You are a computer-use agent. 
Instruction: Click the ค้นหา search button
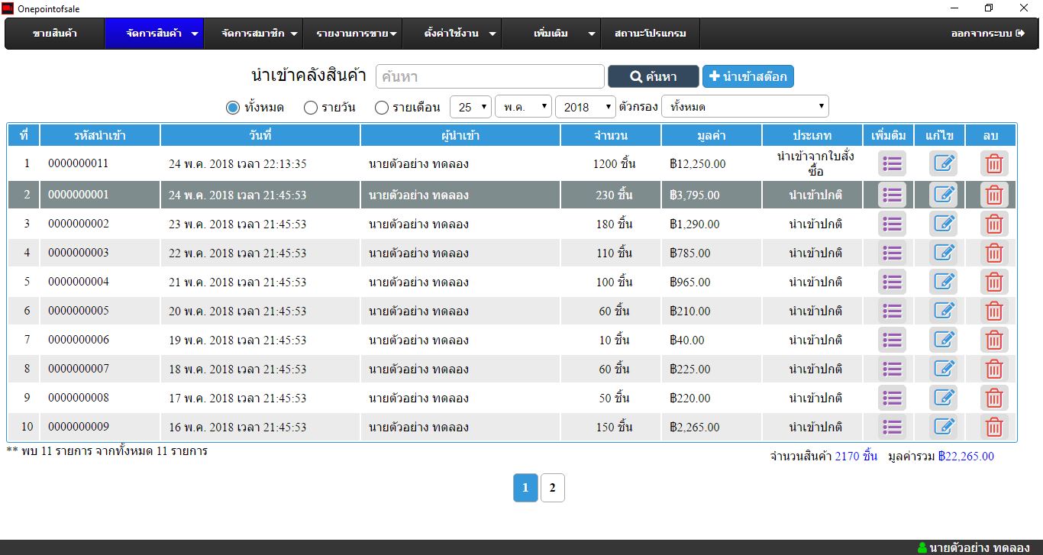point(653,76)
